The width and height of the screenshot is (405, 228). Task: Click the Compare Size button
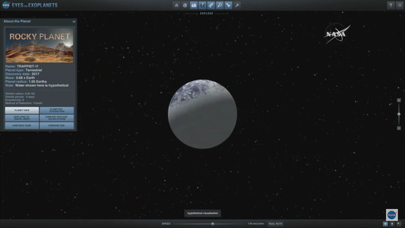pyautogui.click(x=57, y=125)
